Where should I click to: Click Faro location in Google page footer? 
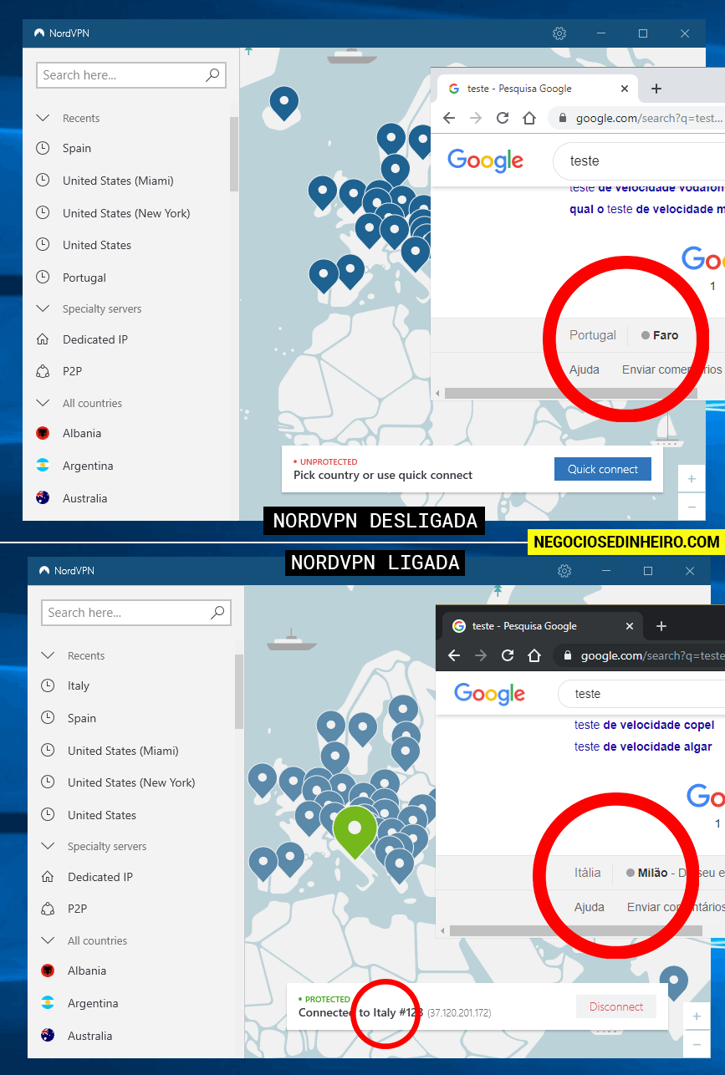[x=666, y=335]
